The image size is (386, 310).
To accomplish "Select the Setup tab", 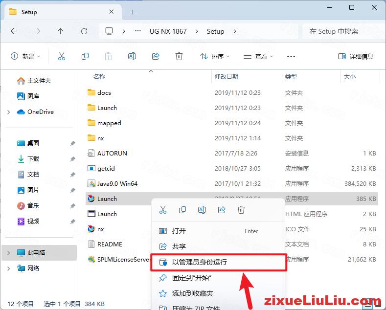I will (x=63, y=12).
